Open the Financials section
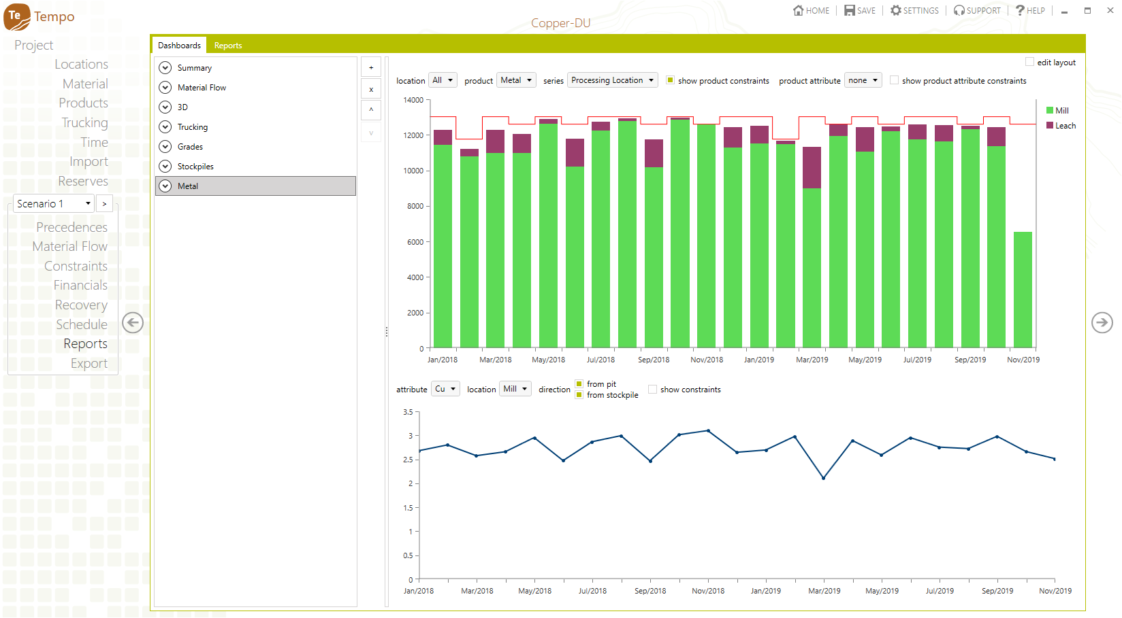 (x=80, y=285)
